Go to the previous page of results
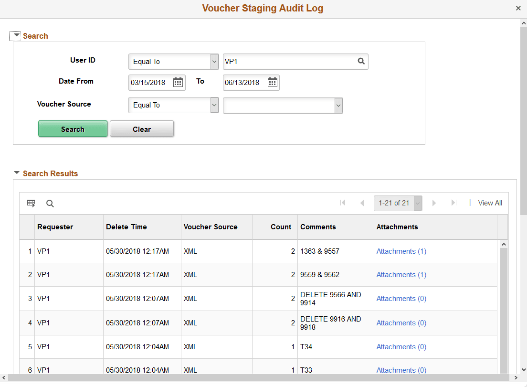 click(362, 203)
